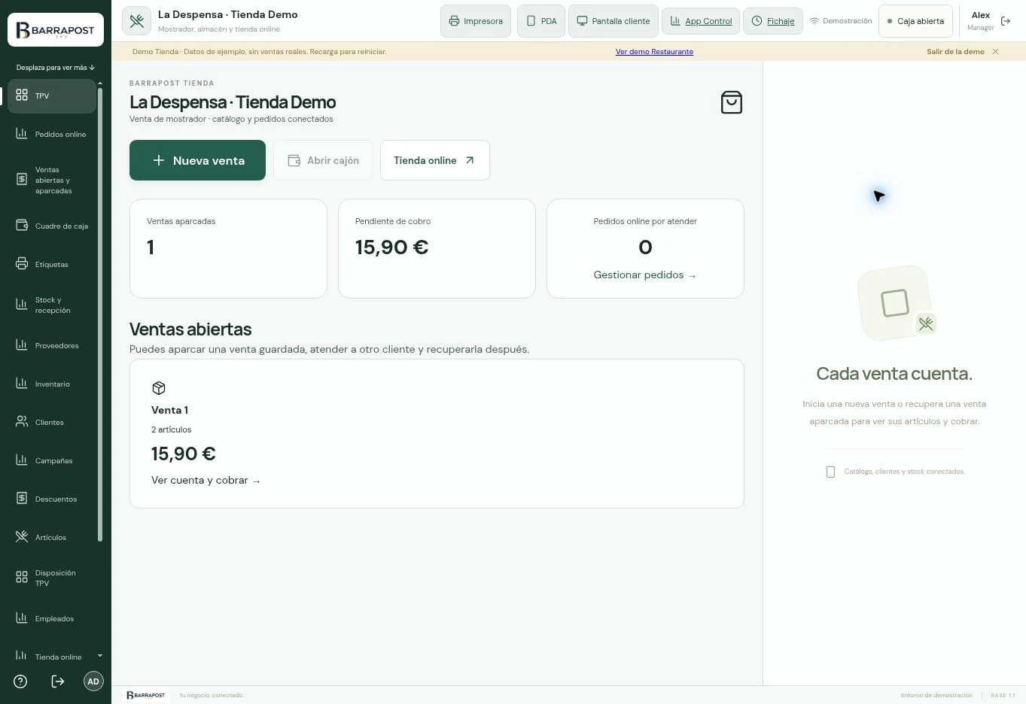The image size is (1026, 704).
Task: Click the AD user avatar
Action: [x=93, y=681]
